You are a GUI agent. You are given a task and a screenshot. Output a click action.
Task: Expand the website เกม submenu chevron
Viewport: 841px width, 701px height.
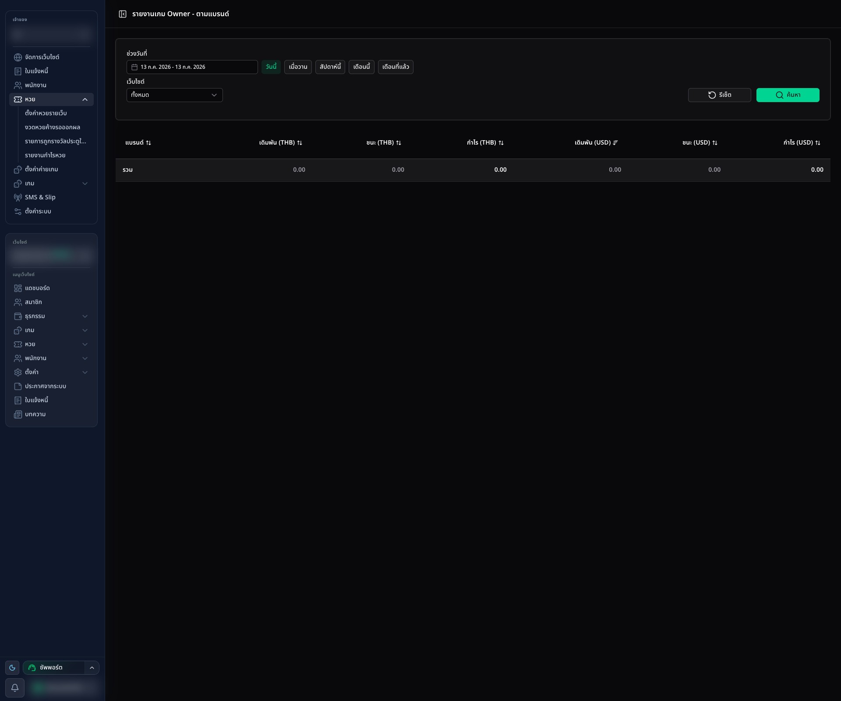point(85,330)
